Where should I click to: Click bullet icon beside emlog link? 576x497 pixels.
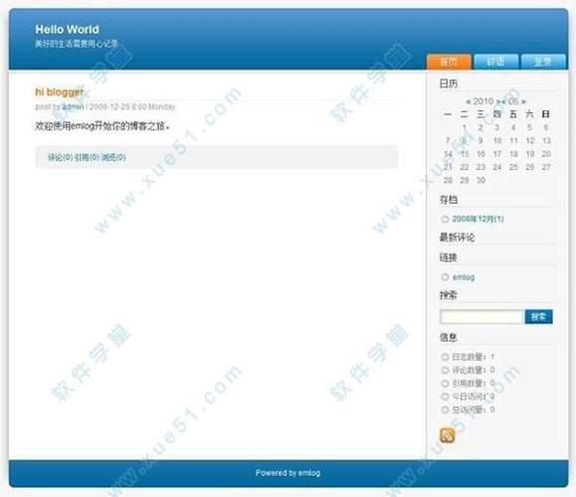445,277
